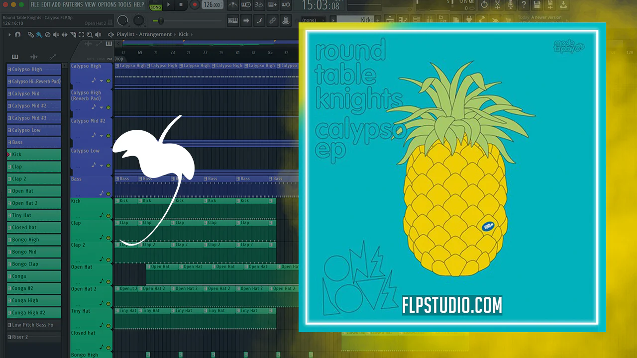Image resolution: width=637 pixels, height=358 pixels.
Task: Enable the 3-2-1 countdown icon
Action: coord(259,5)
